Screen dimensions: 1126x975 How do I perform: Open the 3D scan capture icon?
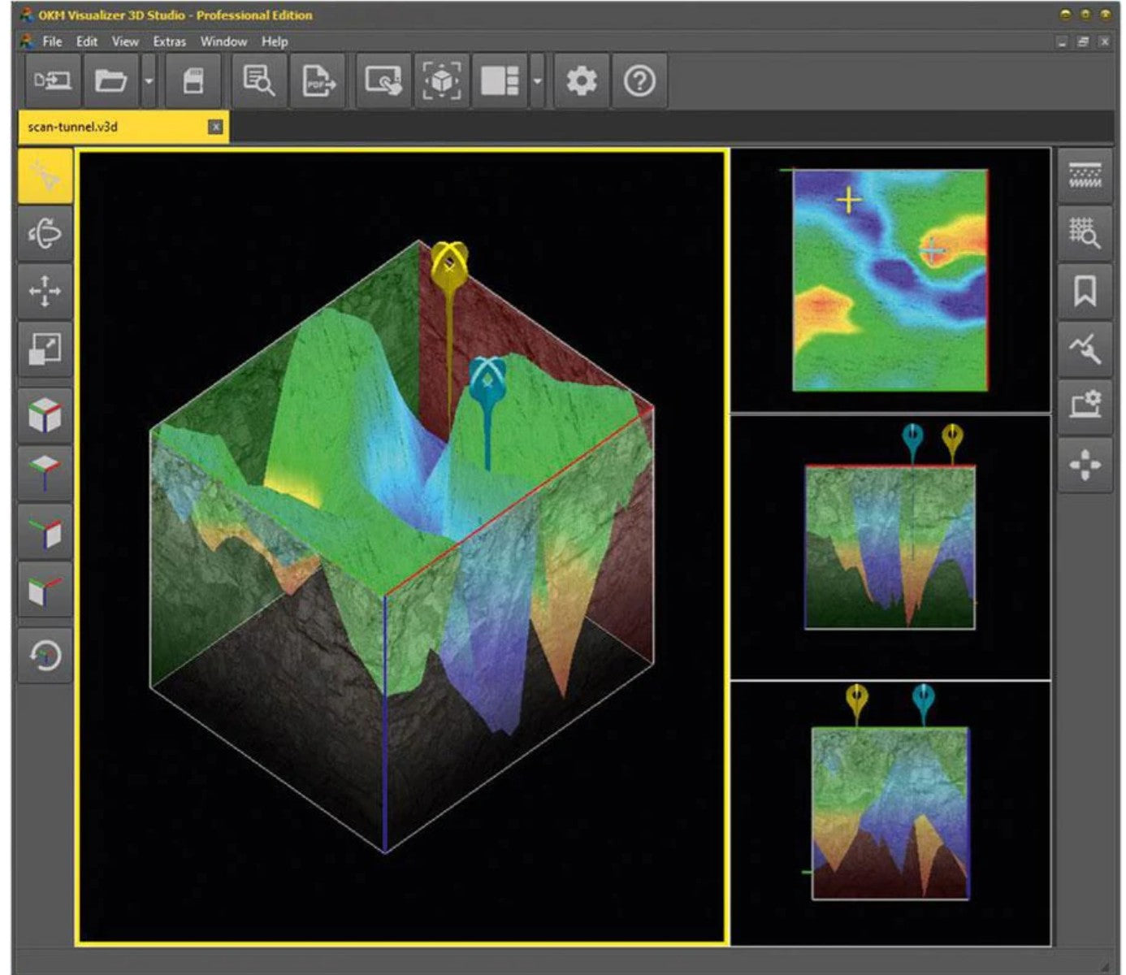(441, 81)
